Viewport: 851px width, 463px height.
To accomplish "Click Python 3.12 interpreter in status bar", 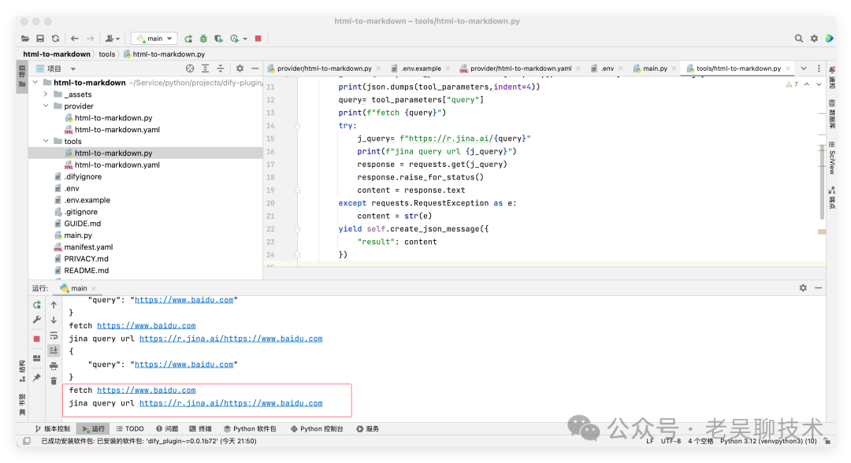I will pyautogui.click(x=768, y=441).
